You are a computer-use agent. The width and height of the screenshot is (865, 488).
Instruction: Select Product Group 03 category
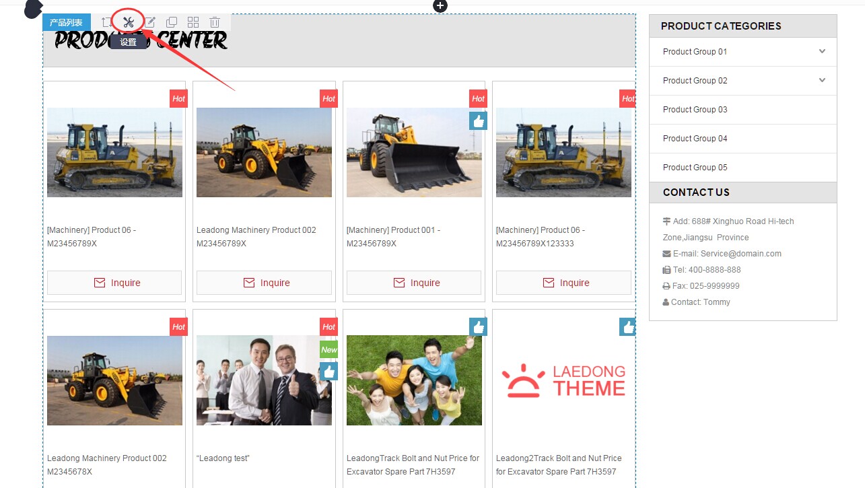pyautogui.click(x=695, y=110)
